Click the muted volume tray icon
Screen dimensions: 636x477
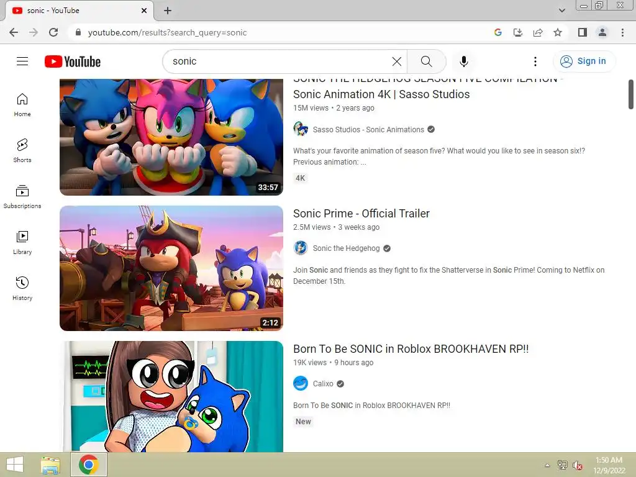pyautogui.click(x=578, y=465)
